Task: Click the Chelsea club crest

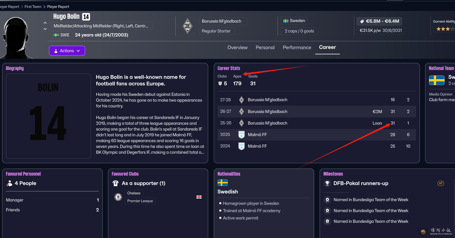Action: (118, 197)
